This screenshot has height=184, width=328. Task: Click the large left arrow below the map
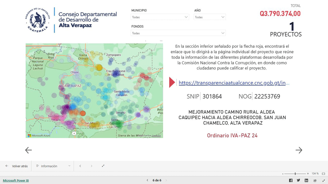(28, 150)
